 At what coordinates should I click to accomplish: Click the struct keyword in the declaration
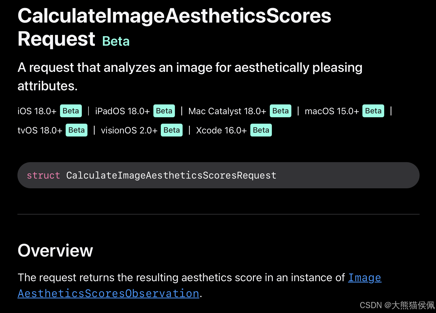tap(43, 175)
